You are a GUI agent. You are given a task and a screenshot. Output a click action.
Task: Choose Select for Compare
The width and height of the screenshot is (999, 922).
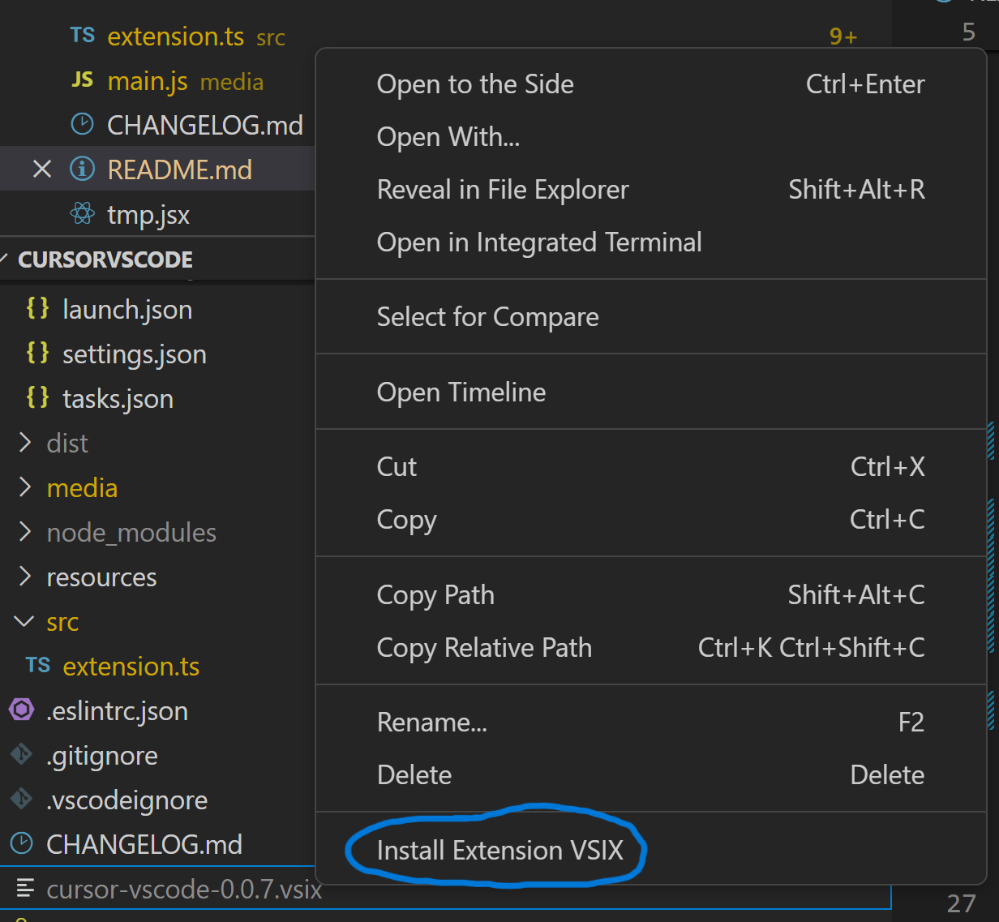pyautogui.click(x=650, y=317)
